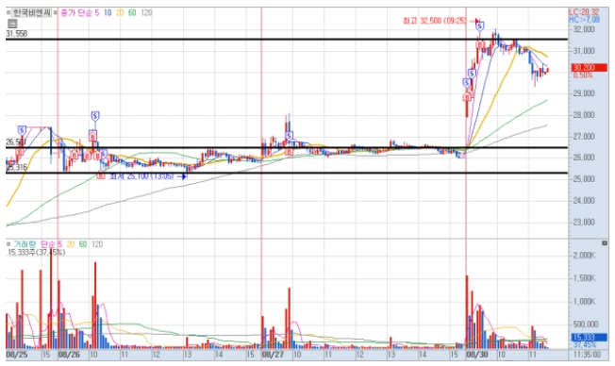Click the 최고 32,500 (09:25) high label

pyautogui.click(x=435, y=21)
